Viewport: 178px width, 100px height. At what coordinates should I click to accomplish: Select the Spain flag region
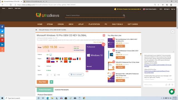click(66, 59)
